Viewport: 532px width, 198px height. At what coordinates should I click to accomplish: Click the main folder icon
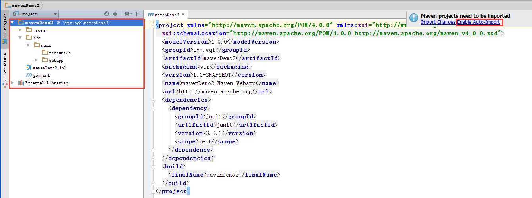pos(37,45)
